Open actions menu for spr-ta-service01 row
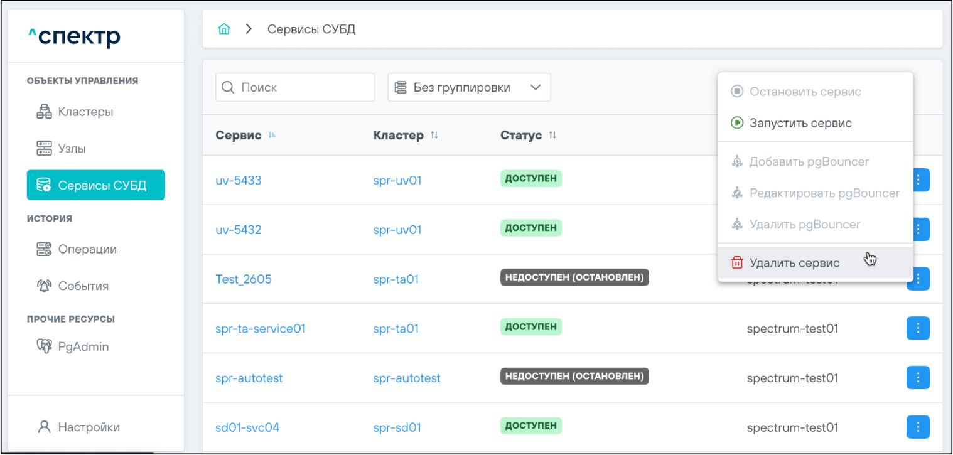 [x=918, y=328]
